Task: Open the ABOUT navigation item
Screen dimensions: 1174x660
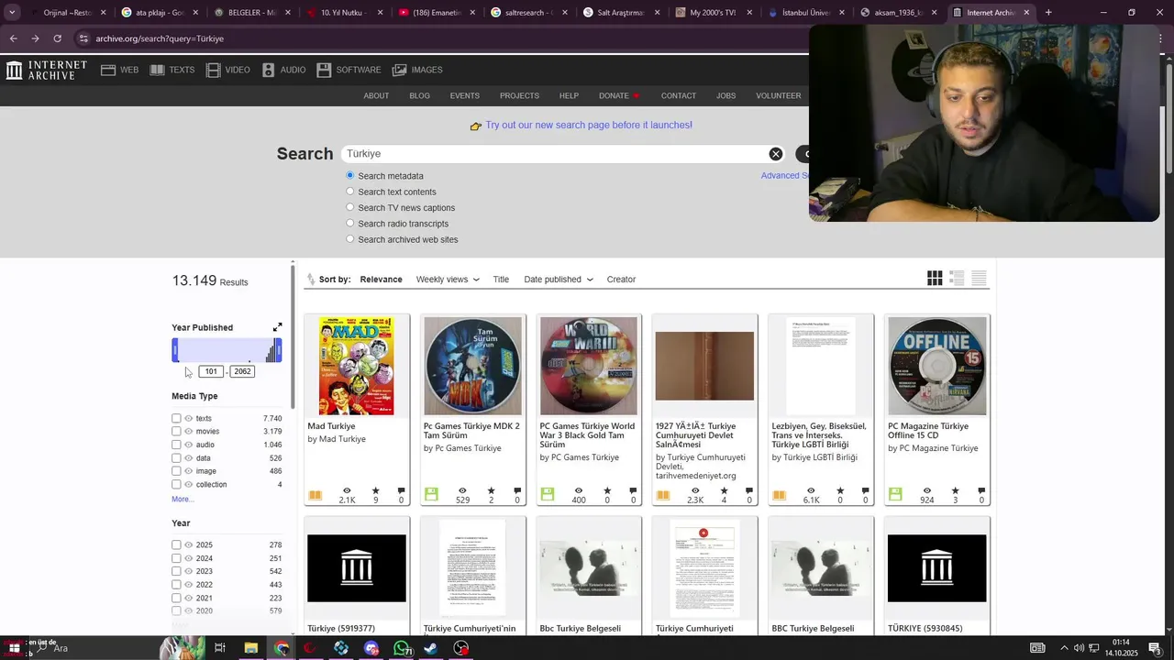Action: pos(376,95)
